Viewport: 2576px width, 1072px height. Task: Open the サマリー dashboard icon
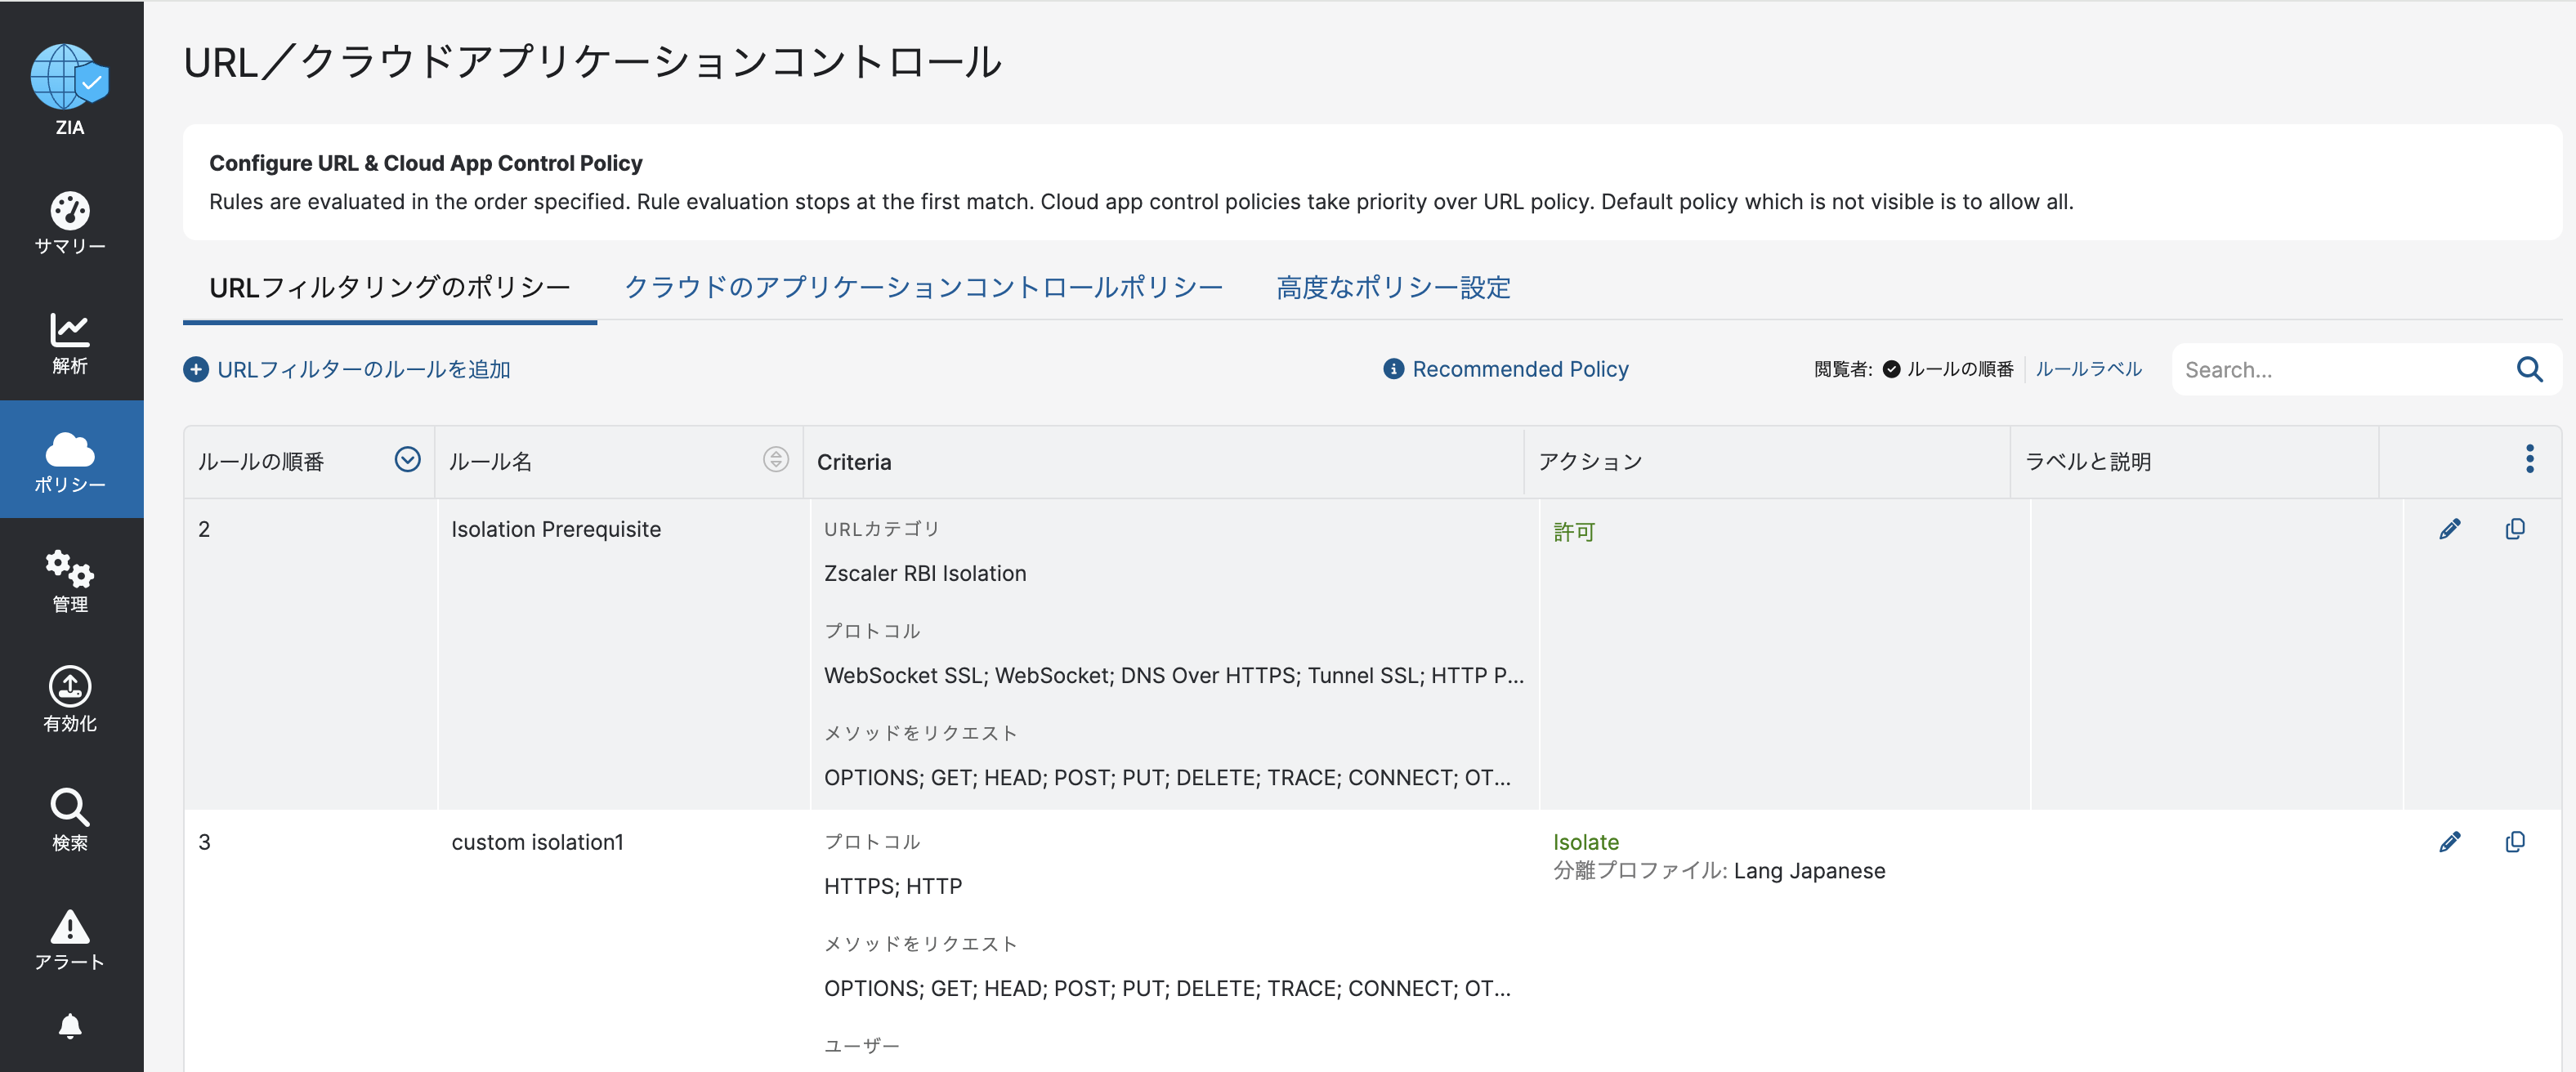(x=69, y=211)
